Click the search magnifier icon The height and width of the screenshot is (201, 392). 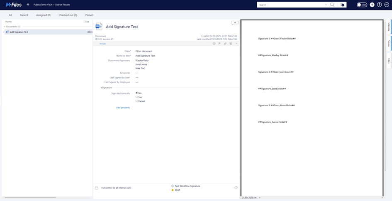pyautogui.click(x=332, y=5)
